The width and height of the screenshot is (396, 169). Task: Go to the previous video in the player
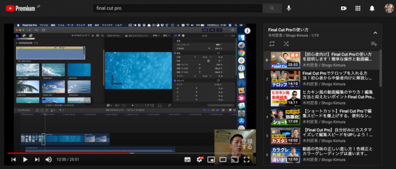click(x=14, y=160)
